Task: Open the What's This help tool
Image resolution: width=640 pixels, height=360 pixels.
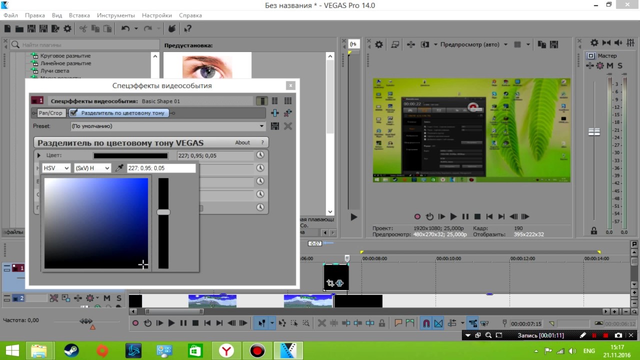Action: pyautogui.click(x=187, y=29)
